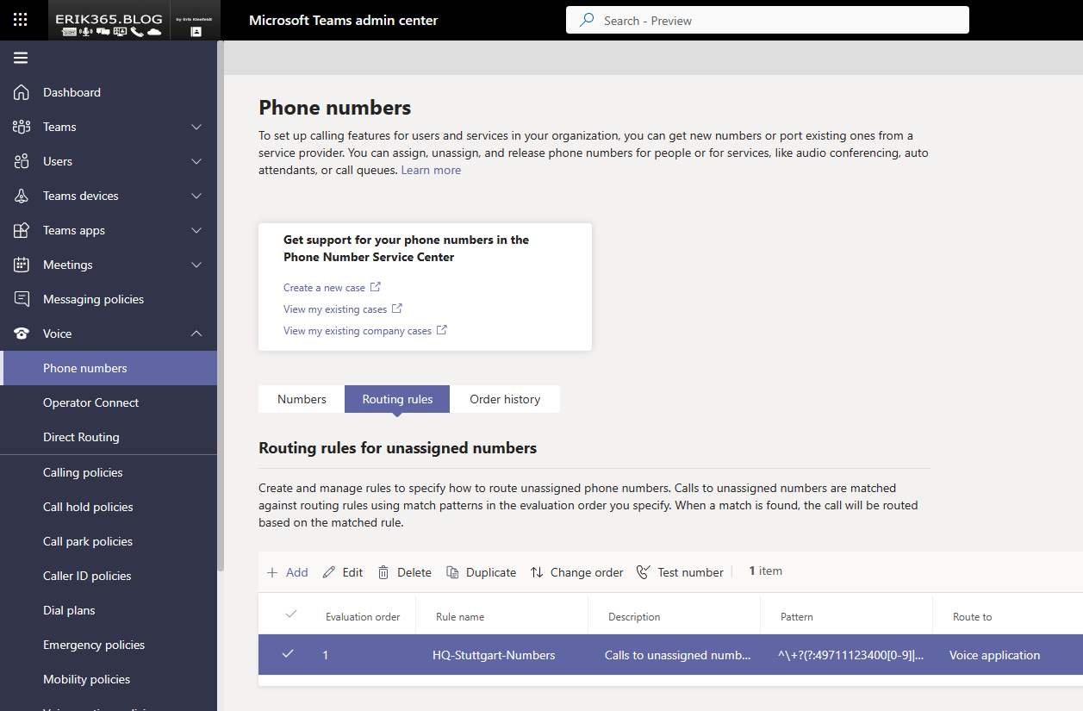
Task: Expand the Users section chevron
Action: click(196, 161)
